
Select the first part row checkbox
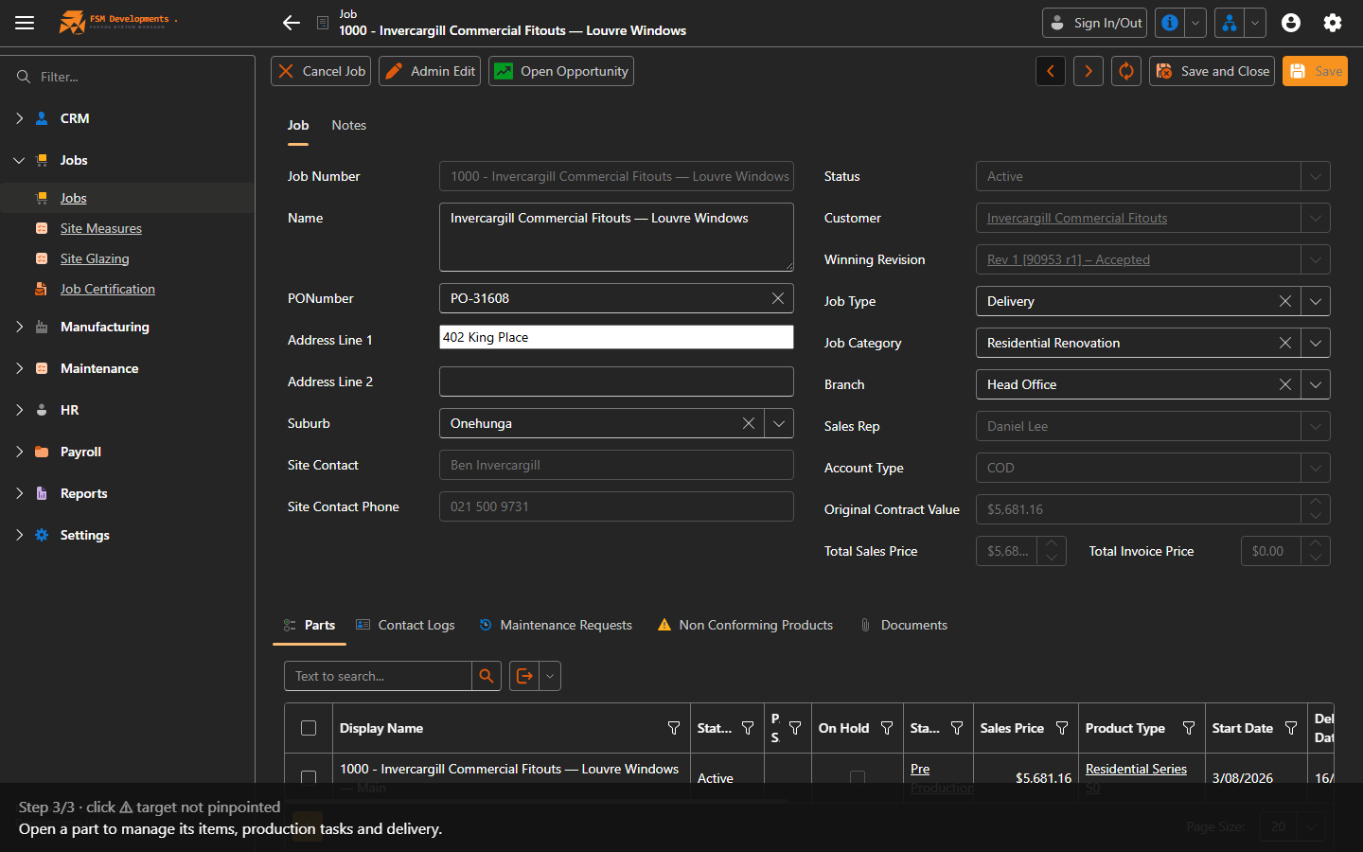309,778
